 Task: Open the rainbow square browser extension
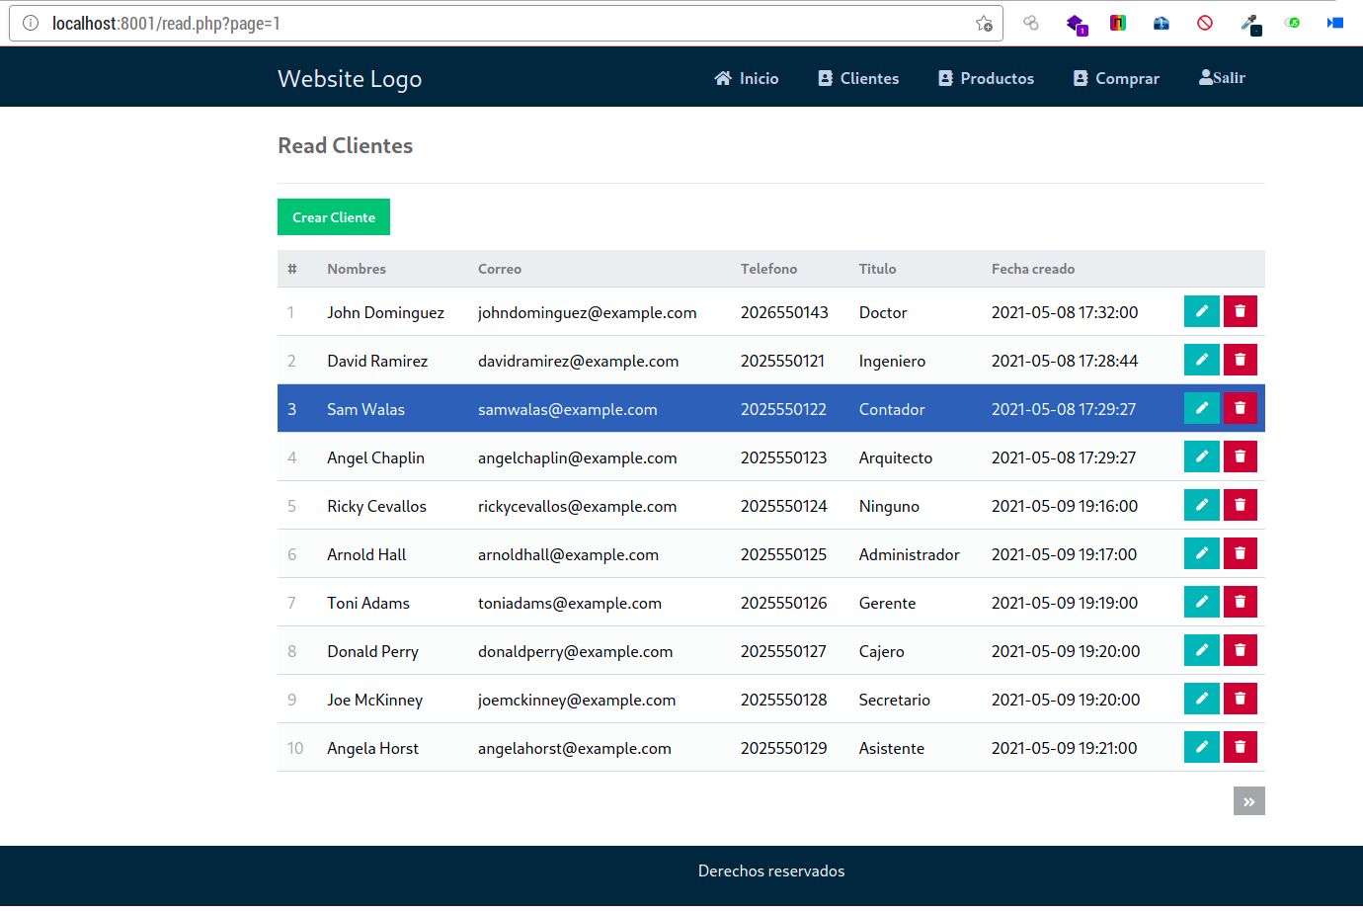1118,23
